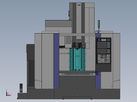Image resolution: width=137 pixels, height=102 pixels.
Task: Select the teal column inside the work area
Action: 77,60
